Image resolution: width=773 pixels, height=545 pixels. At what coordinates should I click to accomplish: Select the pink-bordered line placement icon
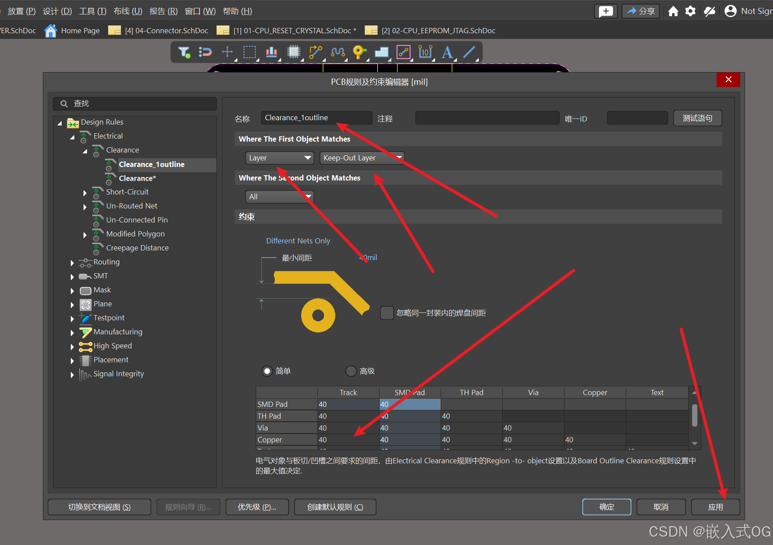tap(404, 52)
